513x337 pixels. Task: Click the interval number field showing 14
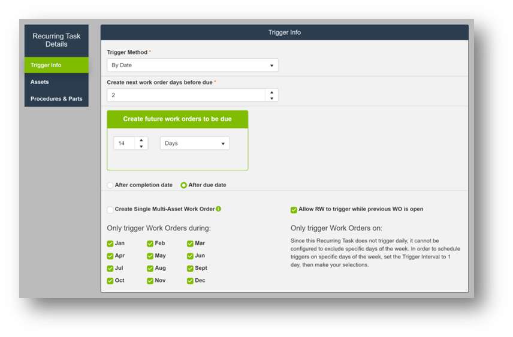click(x=125, y=143)
